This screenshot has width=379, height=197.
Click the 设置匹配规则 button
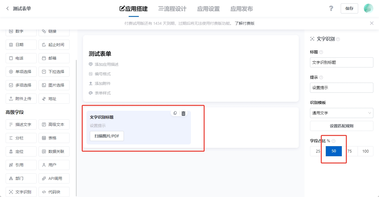[342, 126]
